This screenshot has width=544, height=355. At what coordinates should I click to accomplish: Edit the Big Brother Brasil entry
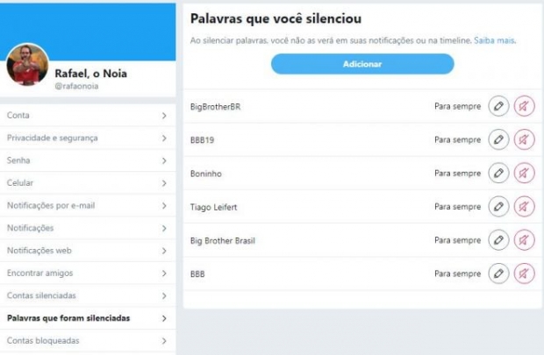498,240
